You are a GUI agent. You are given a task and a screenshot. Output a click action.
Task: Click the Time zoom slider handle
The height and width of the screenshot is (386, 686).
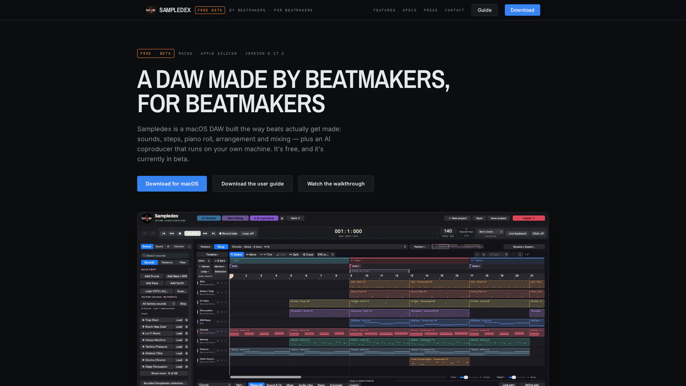coord(466,377)
